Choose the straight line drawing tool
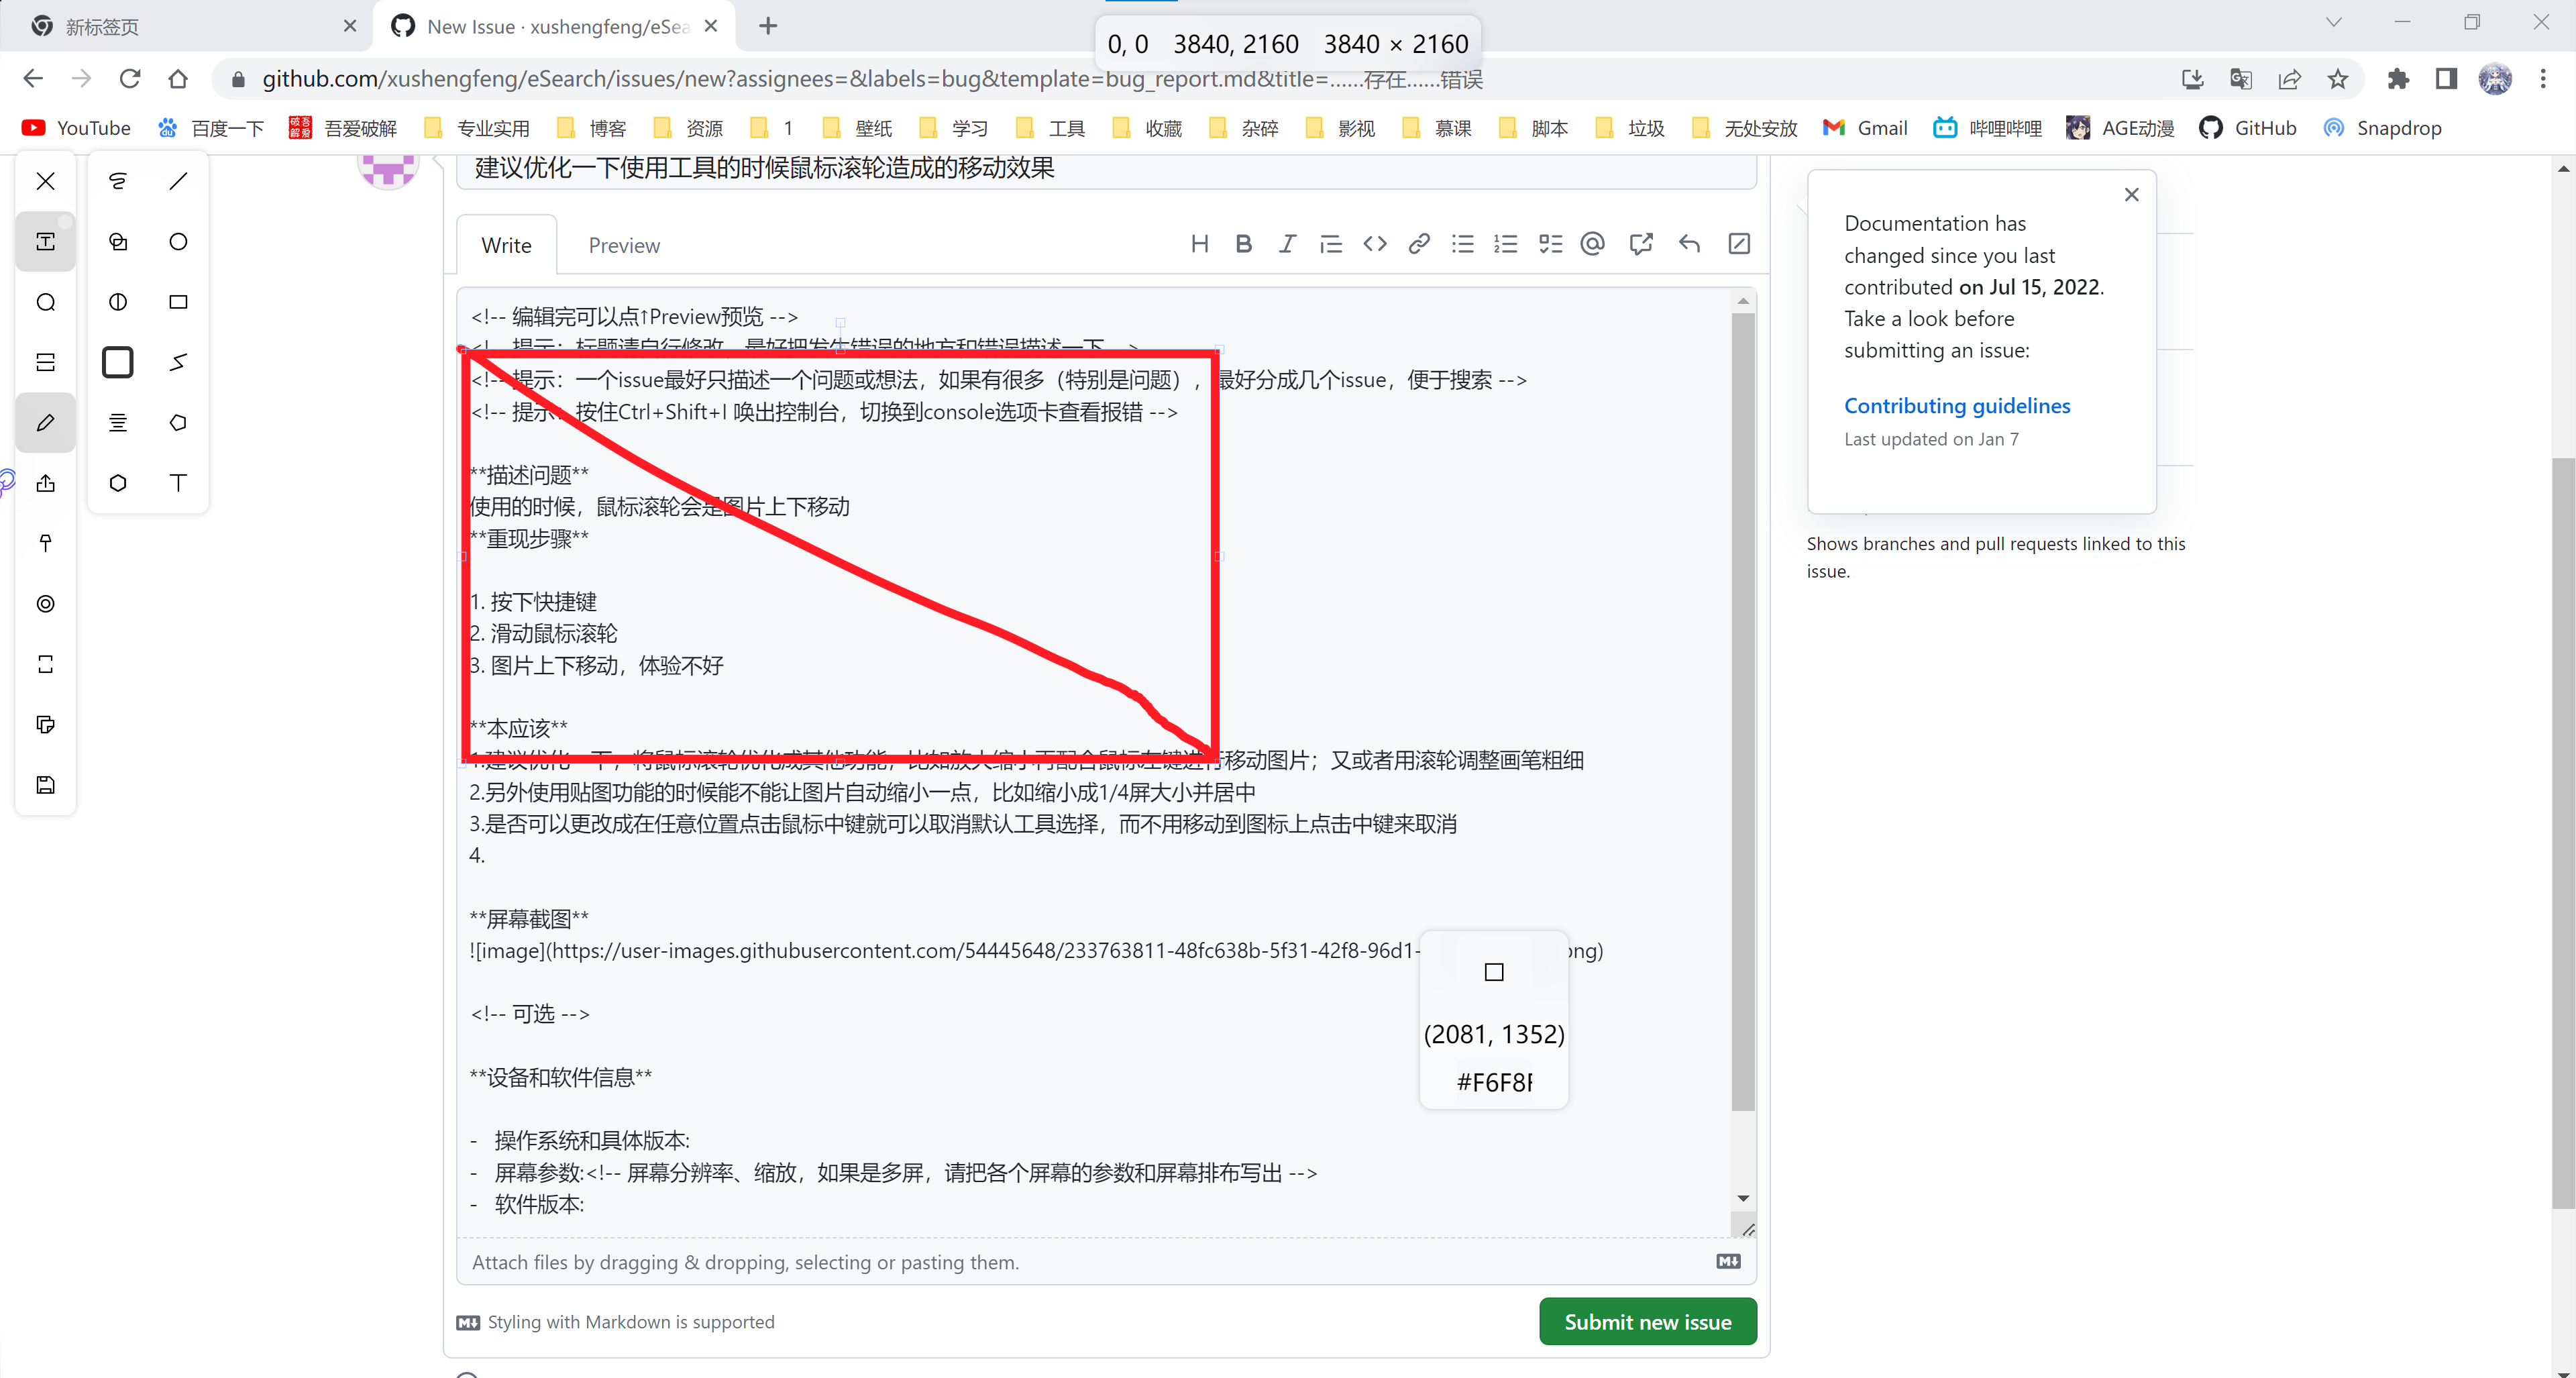Viewport: 2576px width, 1378px height. coord(178,181)
